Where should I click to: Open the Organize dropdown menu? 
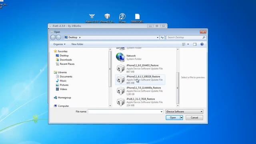[x=59, y=44]
